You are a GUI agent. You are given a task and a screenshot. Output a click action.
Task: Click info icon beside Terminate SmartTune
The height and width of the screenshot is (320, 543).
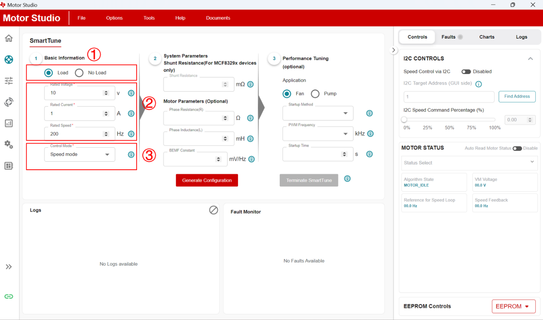[x=347, y=179]
